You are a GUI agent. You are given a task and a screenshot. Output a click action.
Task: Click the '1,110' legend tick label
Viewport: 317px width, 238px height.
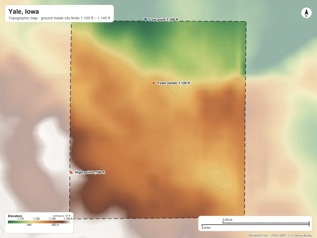pyautogui.click(x=21, y=219)
